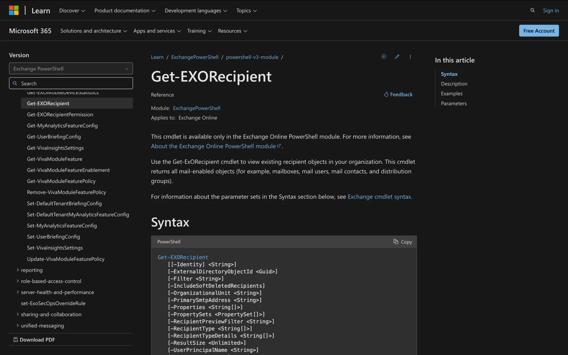Screen dimensions: 568x355
Task: Jump to Examples in article outline
Action: point(452,94)
